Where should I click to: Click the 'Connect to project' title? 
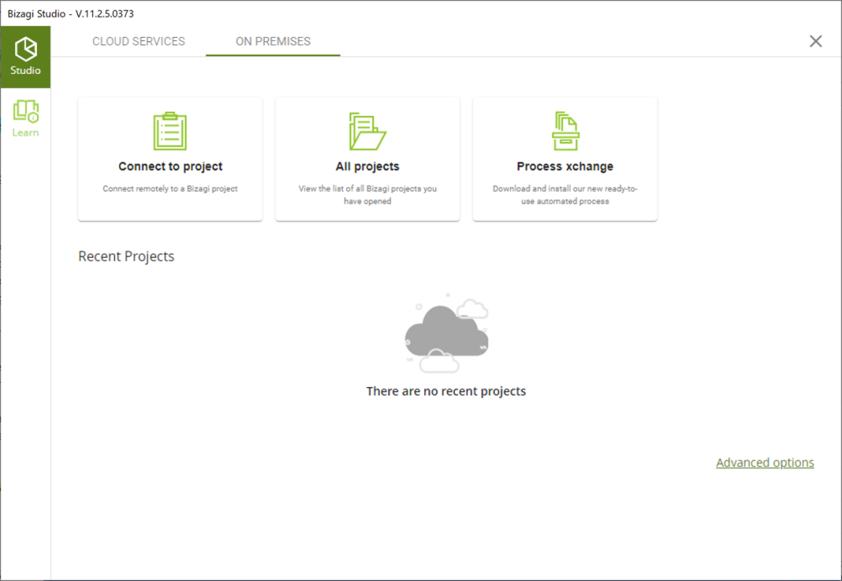(170, 166)
